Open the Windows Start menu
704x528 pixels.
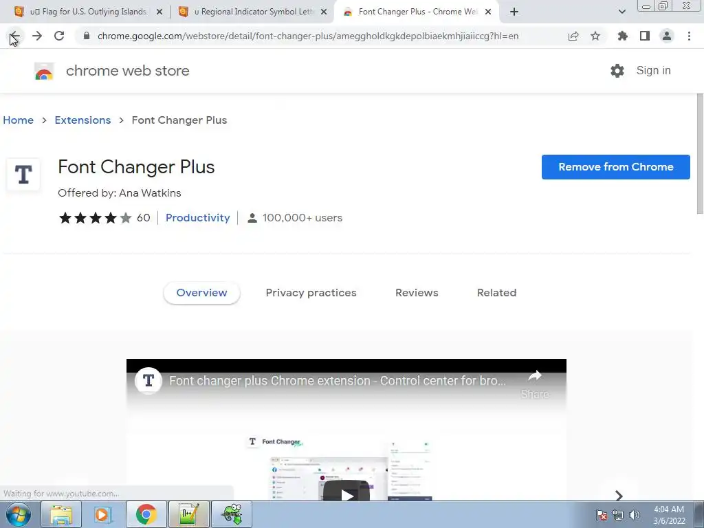click(x=19, y=514)
